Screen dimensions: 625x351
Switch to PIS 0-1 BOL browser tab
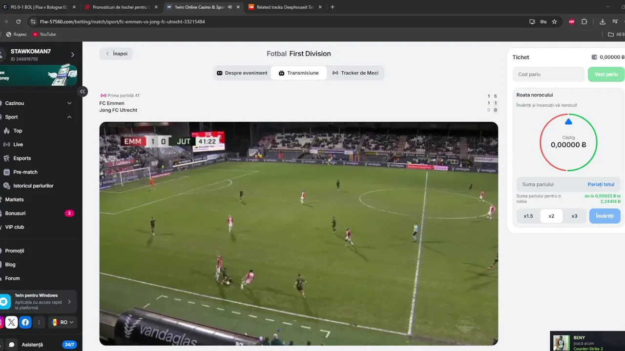(x=39, y=7)
